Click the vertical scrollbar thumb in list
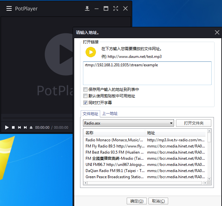This screenshot has width=222, height=206. pos(209,137)
